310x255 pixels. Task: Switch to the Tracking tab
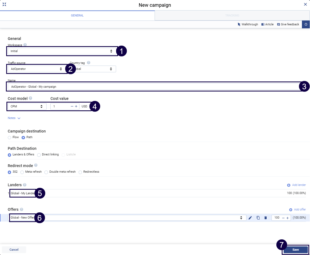click(x=232, y=16)
